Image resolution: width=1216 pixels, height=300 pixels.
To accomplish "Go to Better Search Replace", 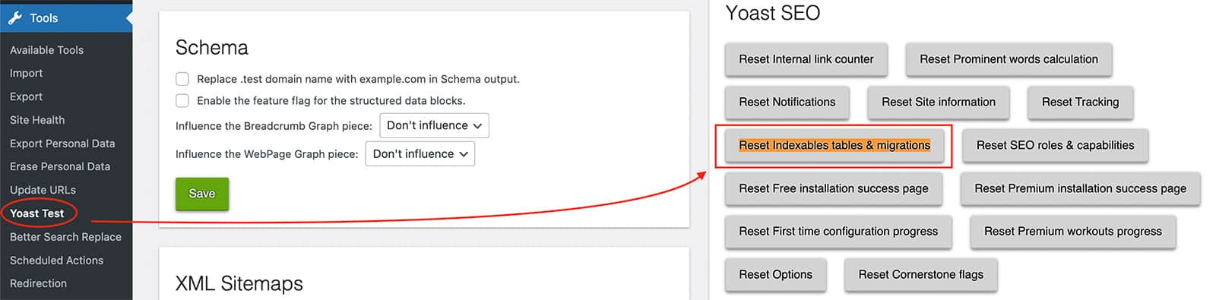I will 65,237.
